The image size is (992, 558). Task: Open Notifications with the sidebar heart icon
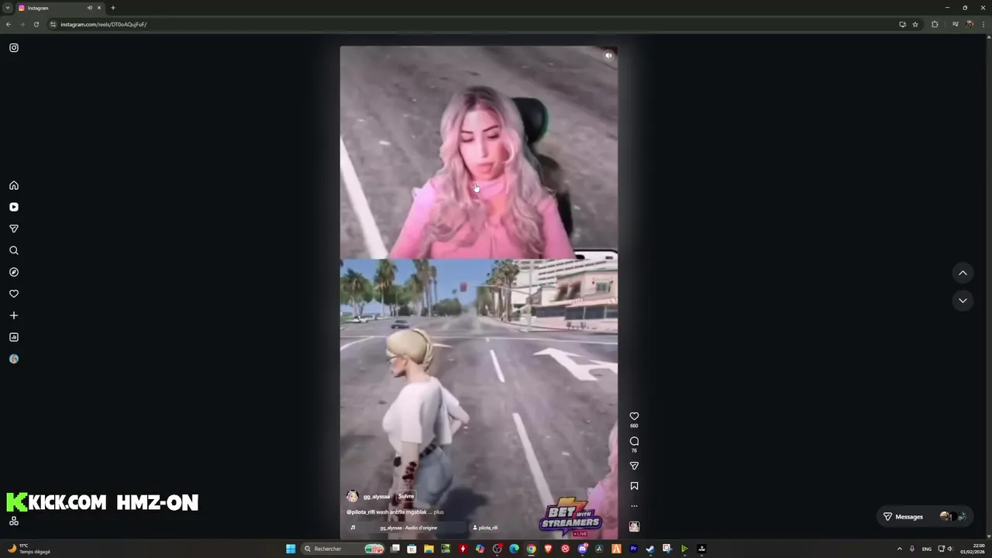[x=14, y=294]
